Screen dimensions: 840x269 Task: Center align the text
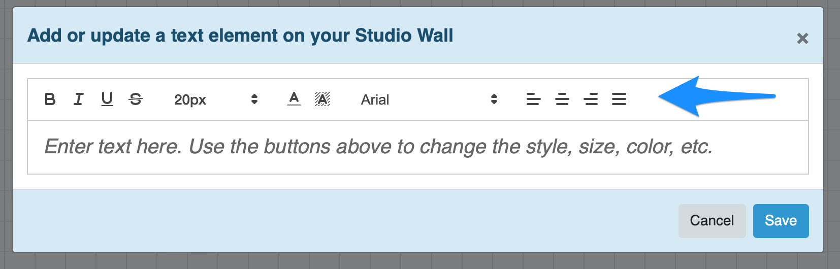pyautogui.click(x=562, y=99)
